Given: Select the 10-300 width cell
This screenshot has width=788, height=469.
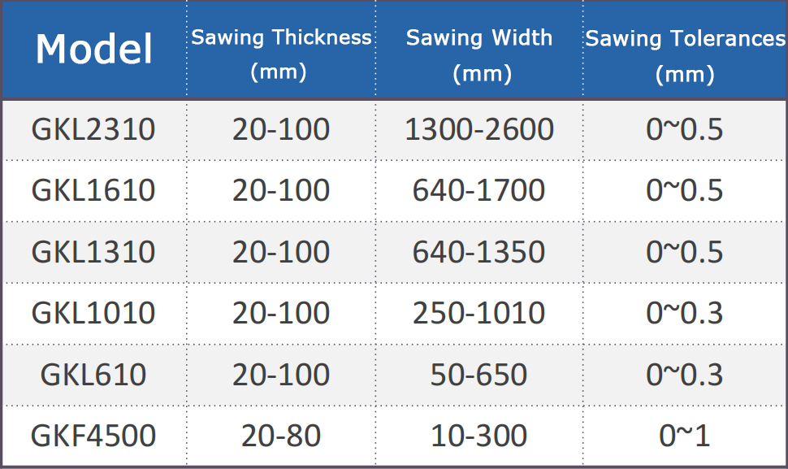Looking at the screenshot, I should [x=479, y=436].
